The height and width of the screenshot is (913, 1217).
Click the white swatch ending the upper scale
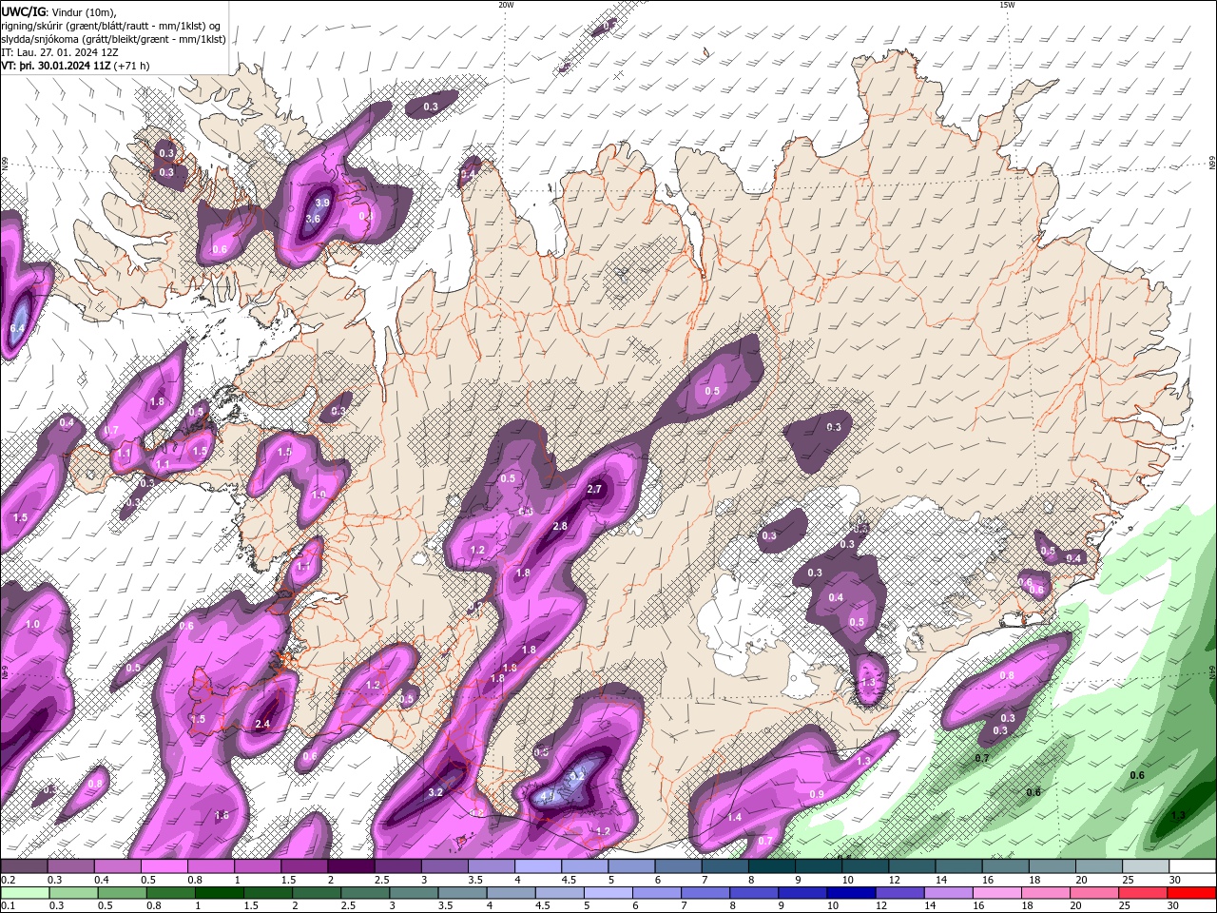(x=1191, y=866)
